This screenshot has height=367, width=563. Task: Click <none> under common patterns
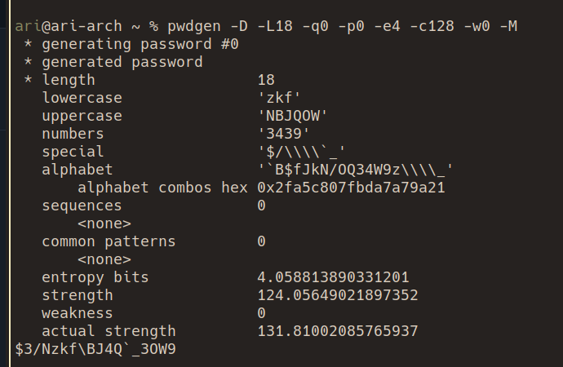click(104, 259)
